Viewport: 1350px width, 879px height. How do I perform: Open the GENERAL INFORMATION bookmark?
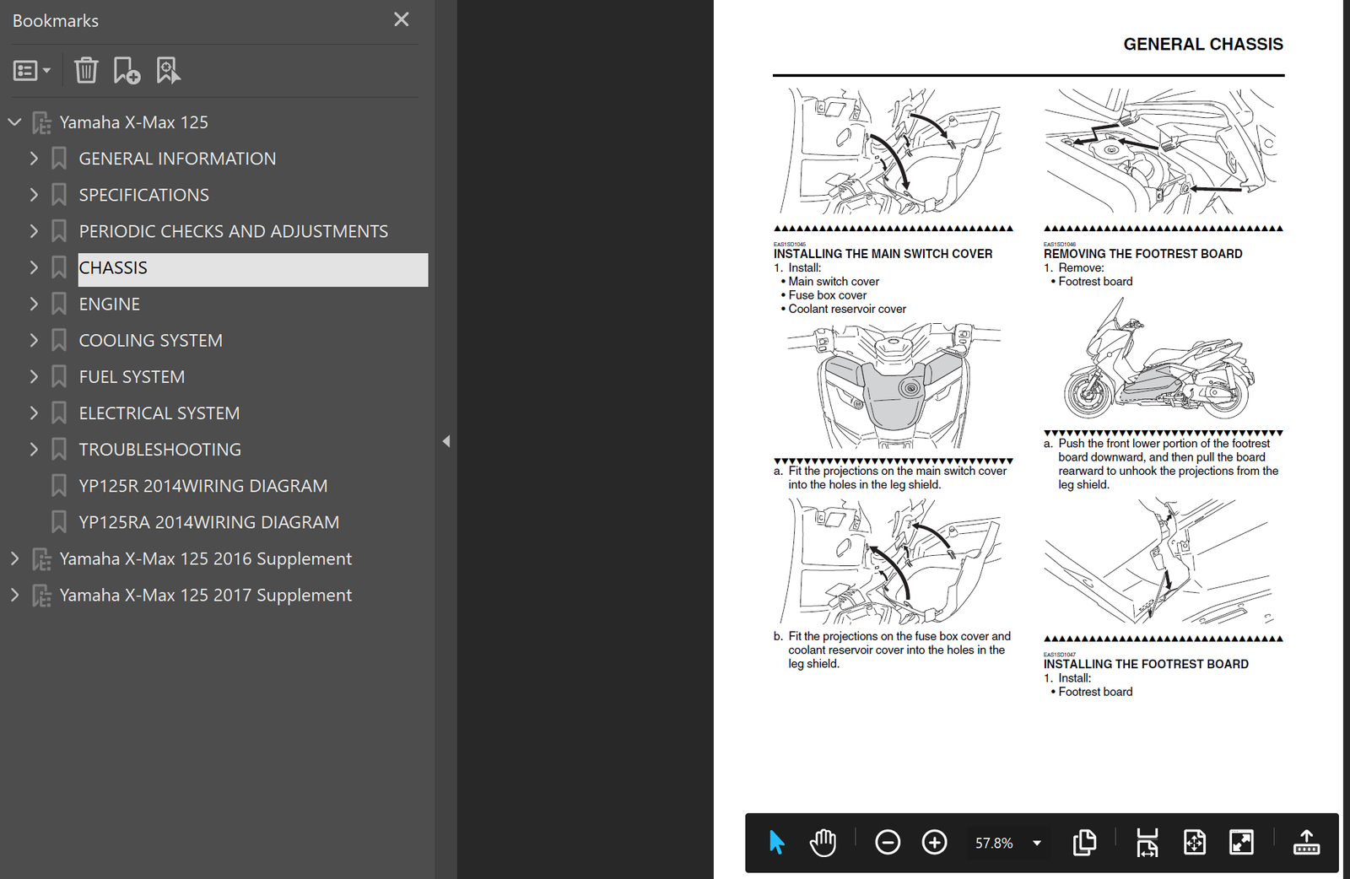tap(177, 159)
